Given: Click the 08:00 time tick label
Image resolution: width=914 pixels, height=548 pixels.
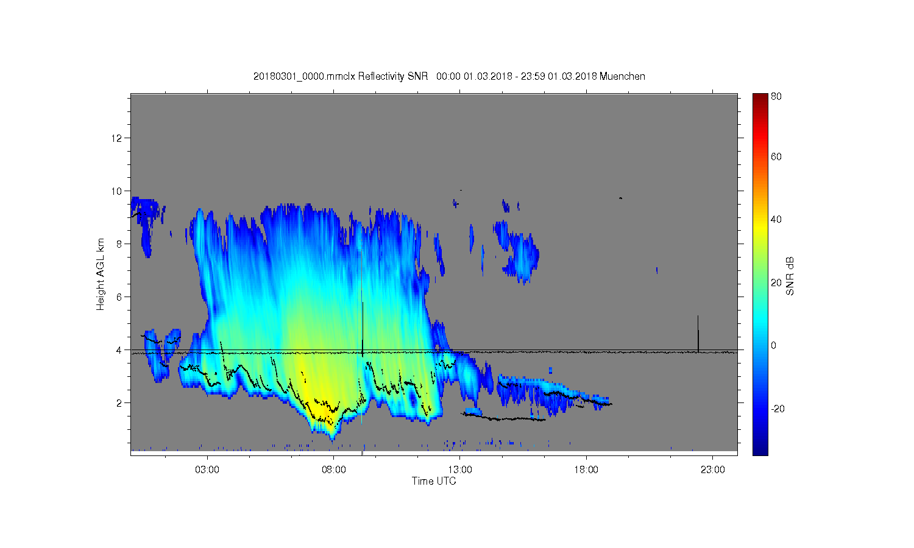Looking at the screenshot, I should point(334,469).
